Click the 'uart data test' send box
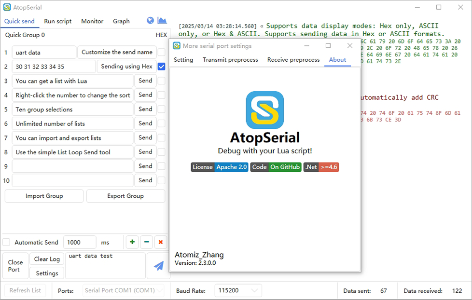The height and width of the screenshot is (300, 472). [105, 266]
